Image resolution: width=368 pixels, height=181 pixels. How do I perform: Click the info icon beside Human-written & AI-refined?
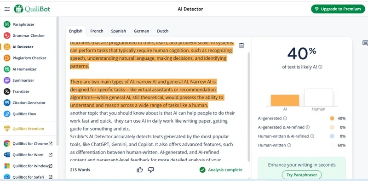click(312, 136)
